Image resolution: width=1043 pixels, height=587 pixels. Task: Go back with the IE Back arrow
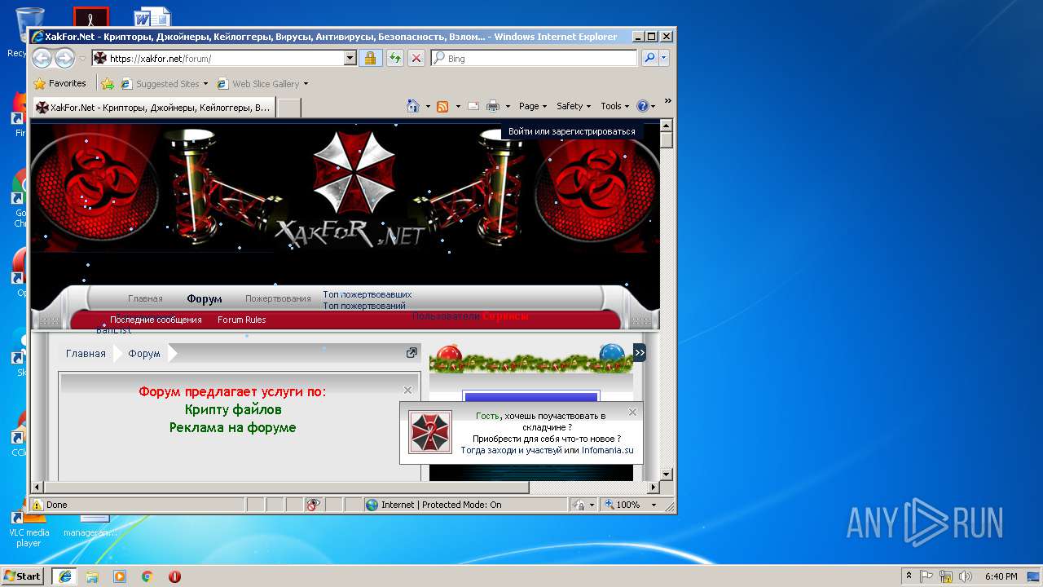pos(42,58)
